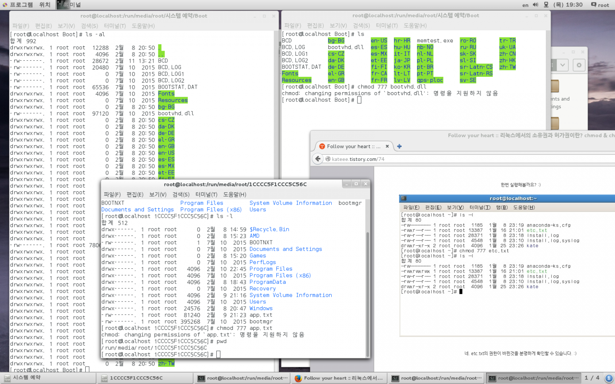Click the blue workspace indicator in bottom-right corner
This screenshot has width=615, height=384.
pos(609,378)
